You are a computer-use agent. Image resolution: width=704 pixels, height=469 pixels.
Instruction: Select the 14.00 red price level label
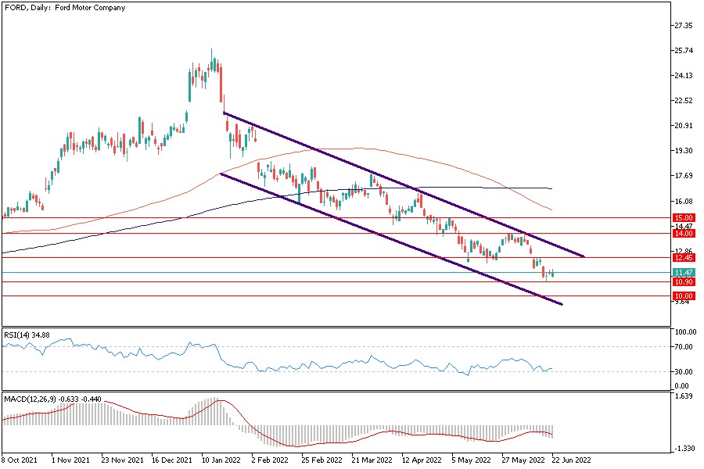tap(684, 233)
